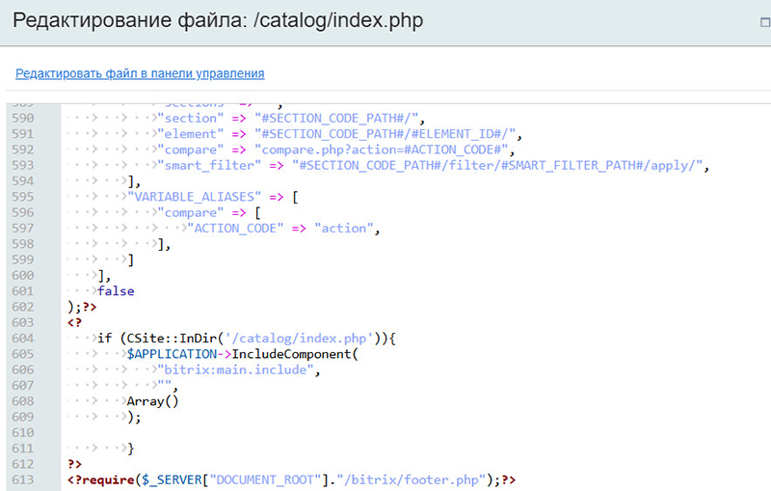The image size is (771, 491).
Task: Place cursor on Array() line
Action: click(x=153, y=400)
